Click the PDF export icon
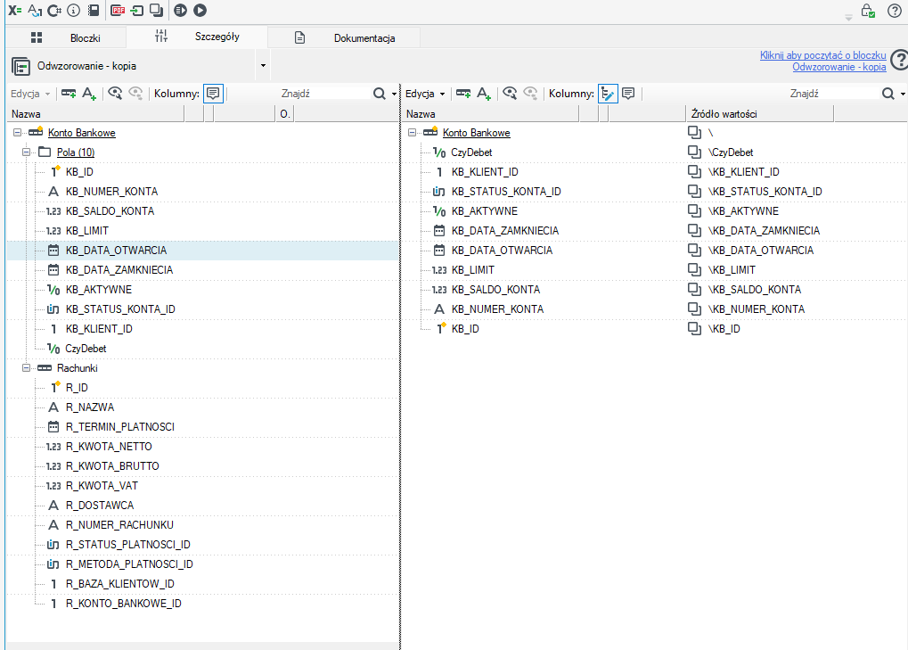This screenshot has width=908, height=650. [119, 10]
